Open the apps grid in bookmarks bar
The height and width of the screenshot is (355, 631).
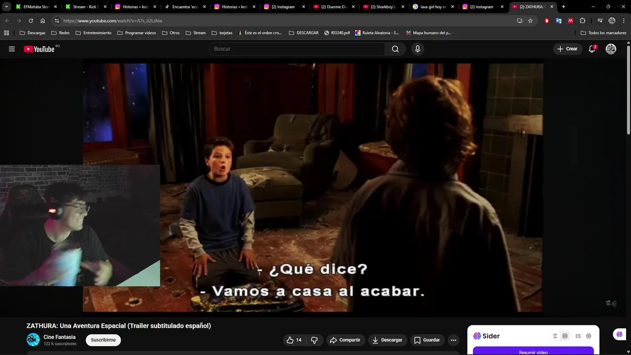(x=6, y=33)
